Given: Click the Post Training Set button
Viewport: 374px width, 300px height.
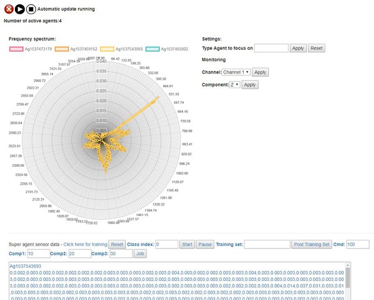Looking at the screenshot, I should (312, 245).
